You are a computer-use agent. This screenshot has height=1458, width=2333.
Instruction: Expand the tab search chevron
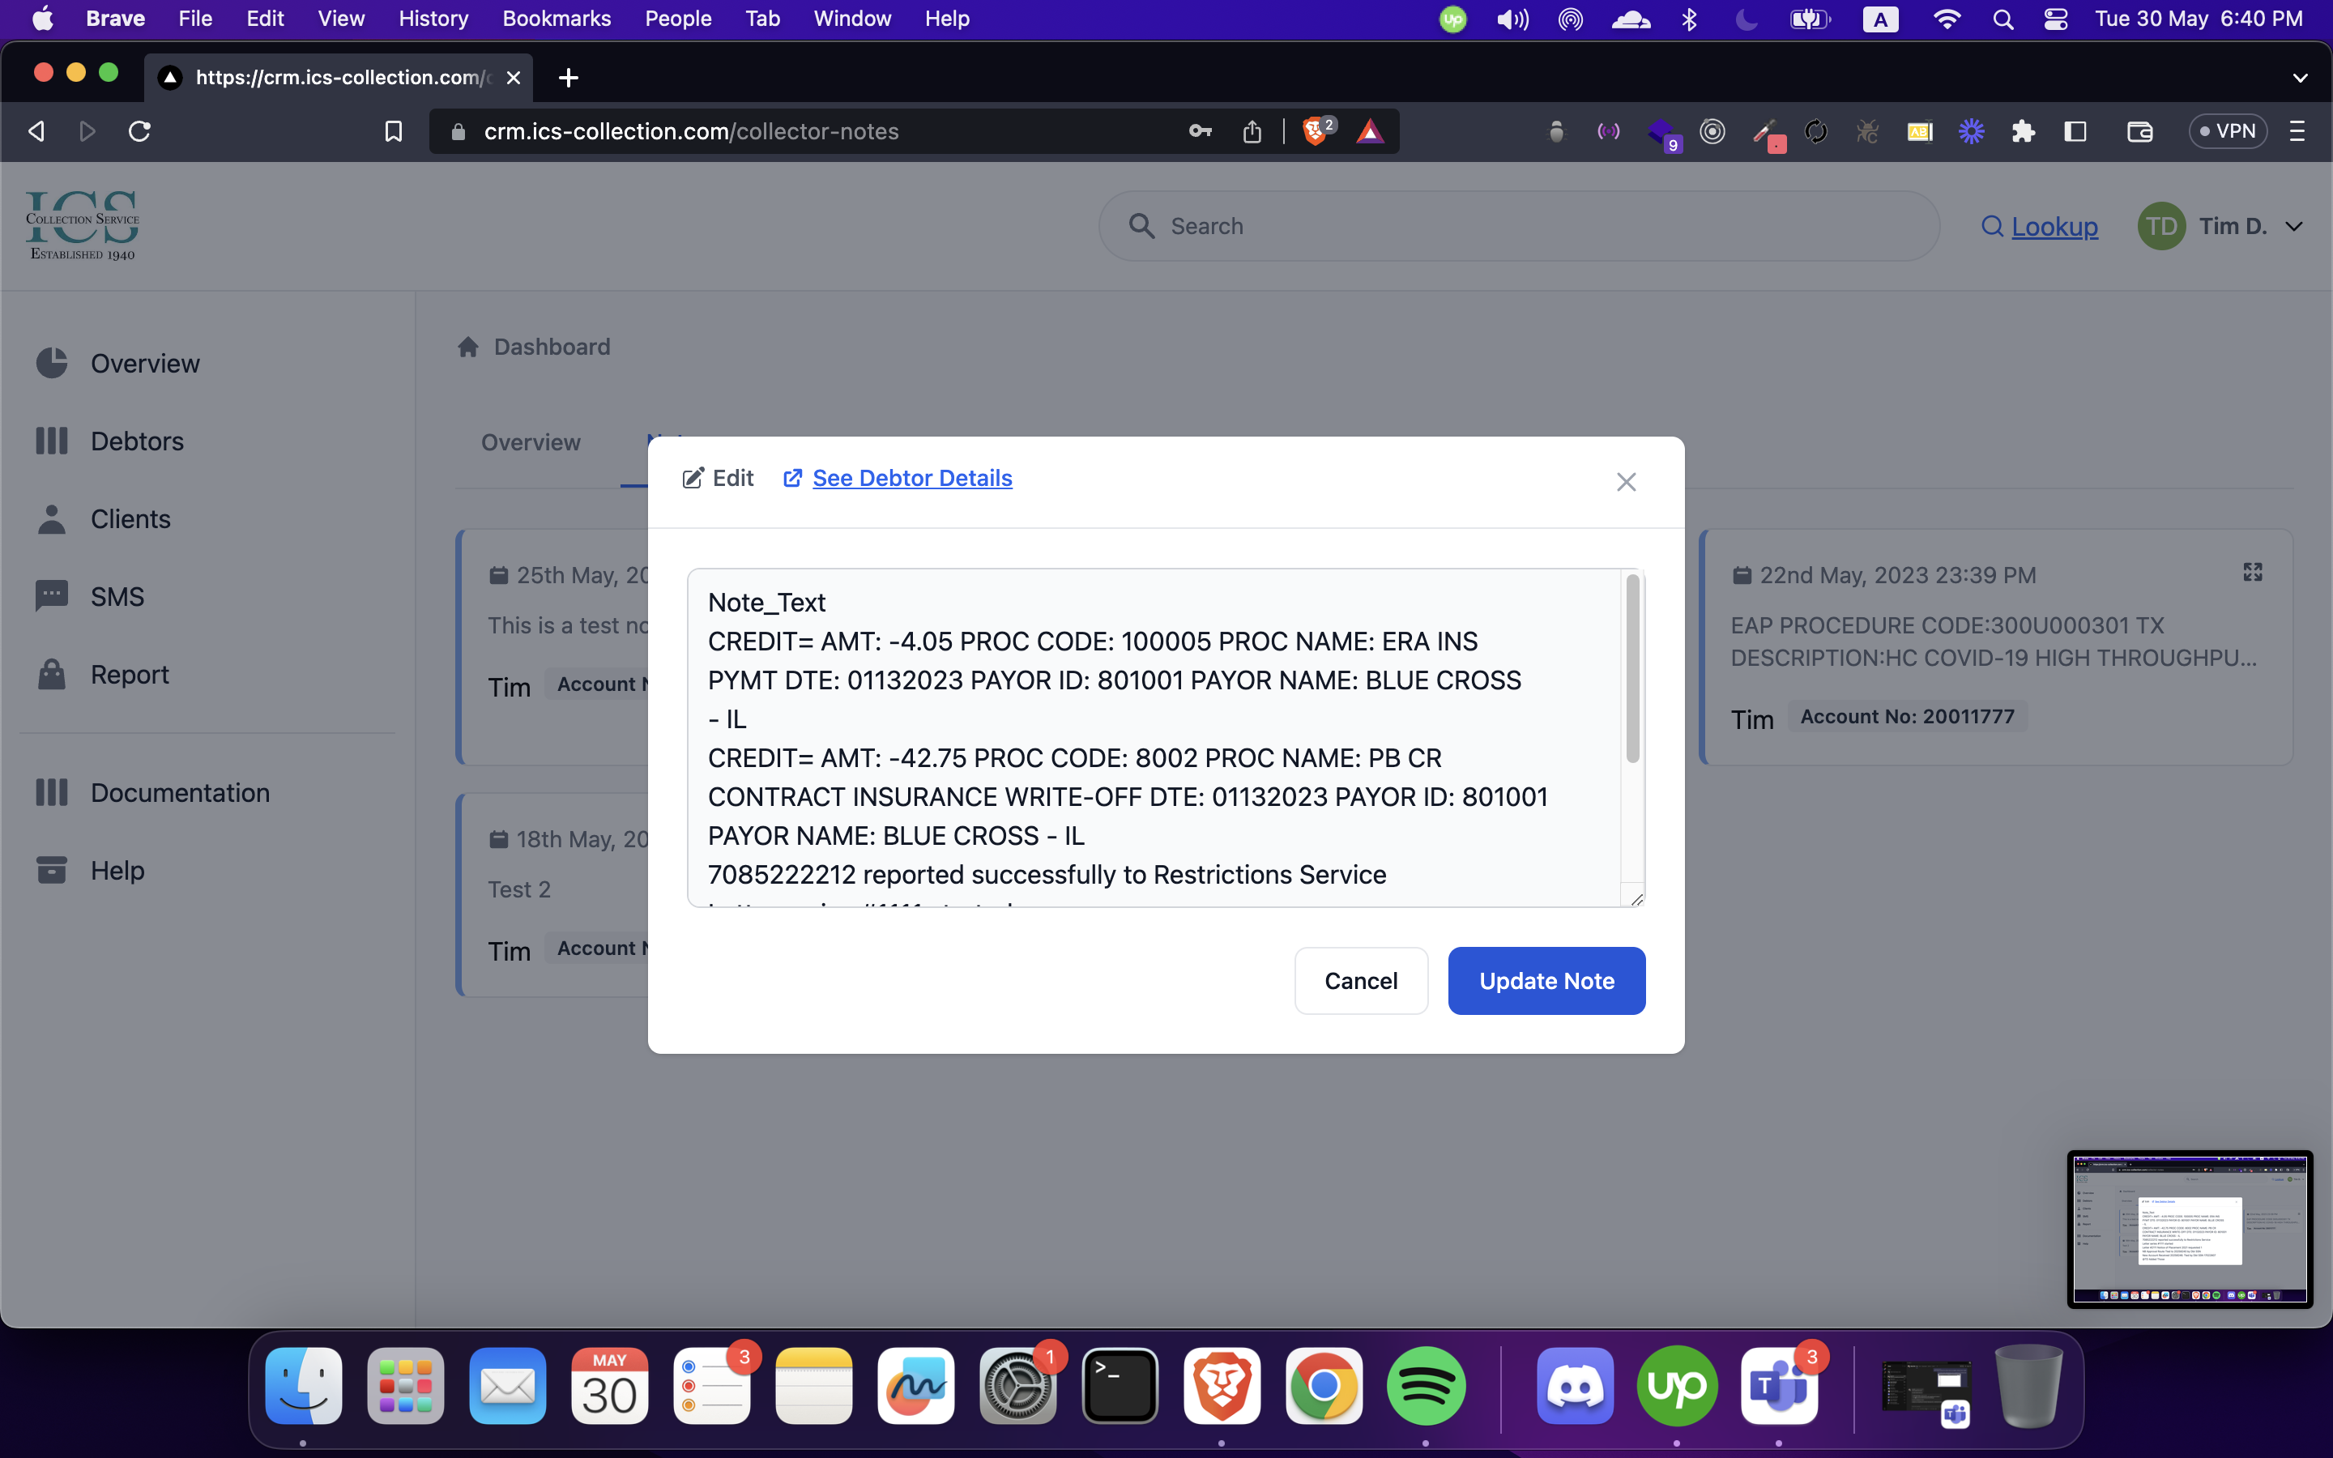2299,77
